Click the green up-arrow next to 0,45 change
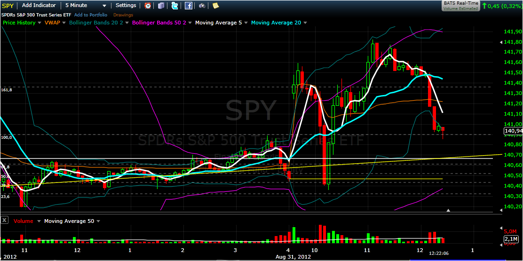Viewport: 523px width, 261px height. (x=484, y=5)
